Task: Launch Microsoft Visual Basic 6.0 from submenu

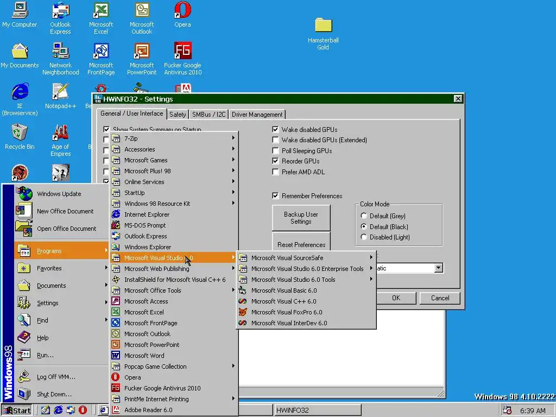Action: coord(307,290)
